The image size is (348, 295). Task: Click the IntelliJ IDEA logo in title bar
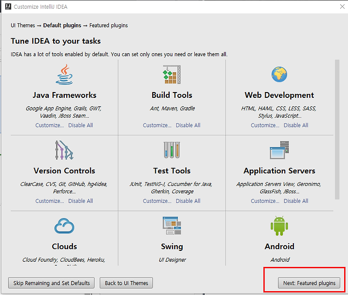coord(8,7)
